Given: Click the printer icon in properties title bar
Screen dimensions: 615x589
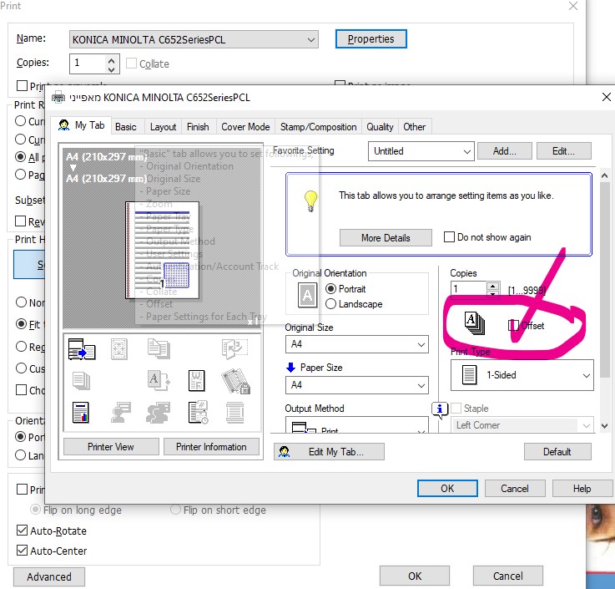Looking at the screenshot, I should [x=58, y=97].
